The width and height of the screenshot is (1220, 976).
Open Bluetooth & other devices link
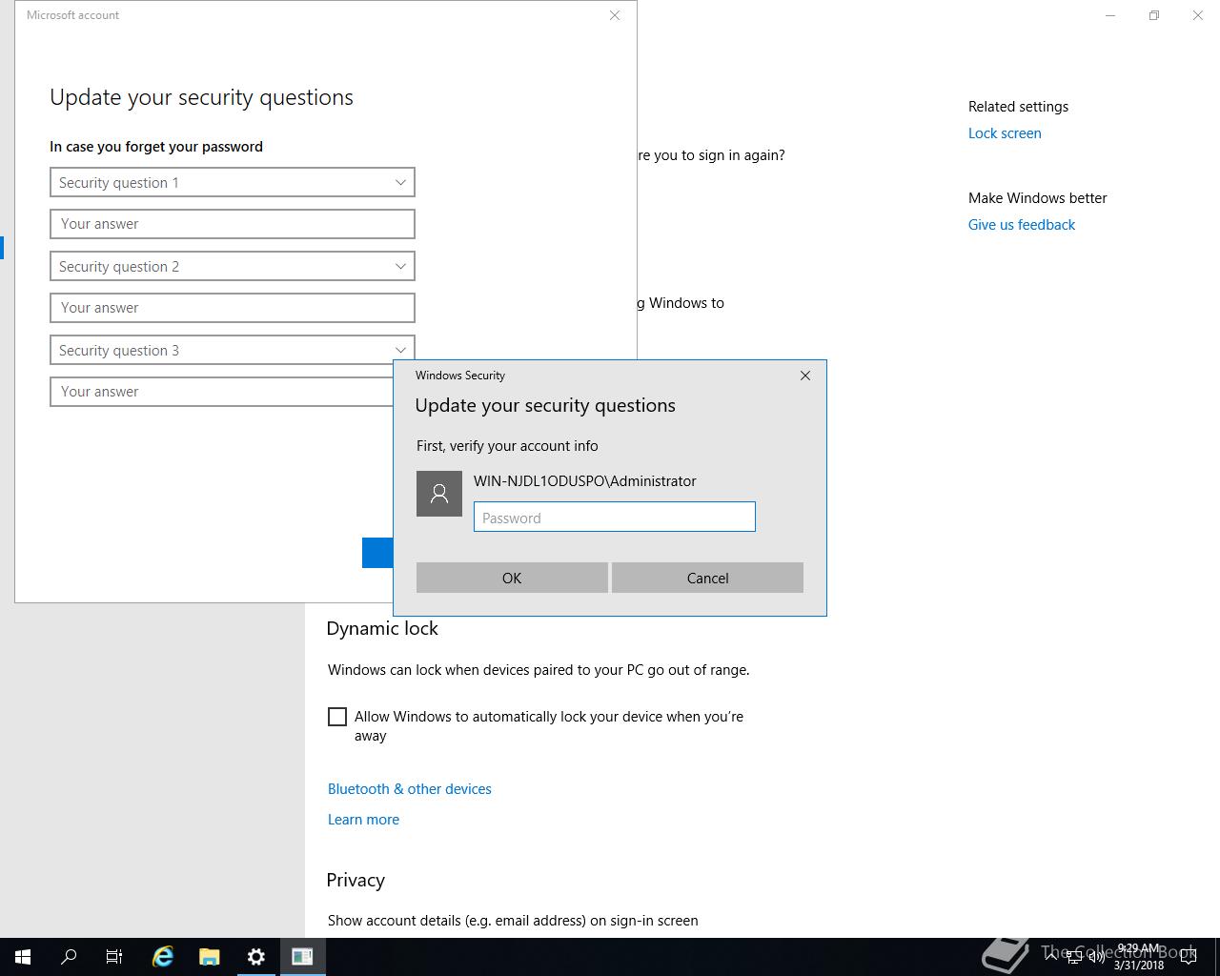tap(410, 789)
